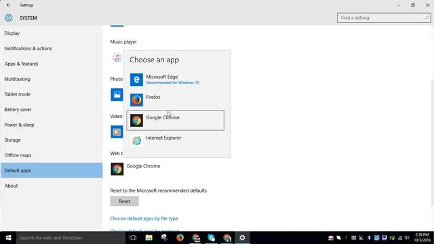Click the iTunes music player icon
434x244 pixels.
(117, 58)
